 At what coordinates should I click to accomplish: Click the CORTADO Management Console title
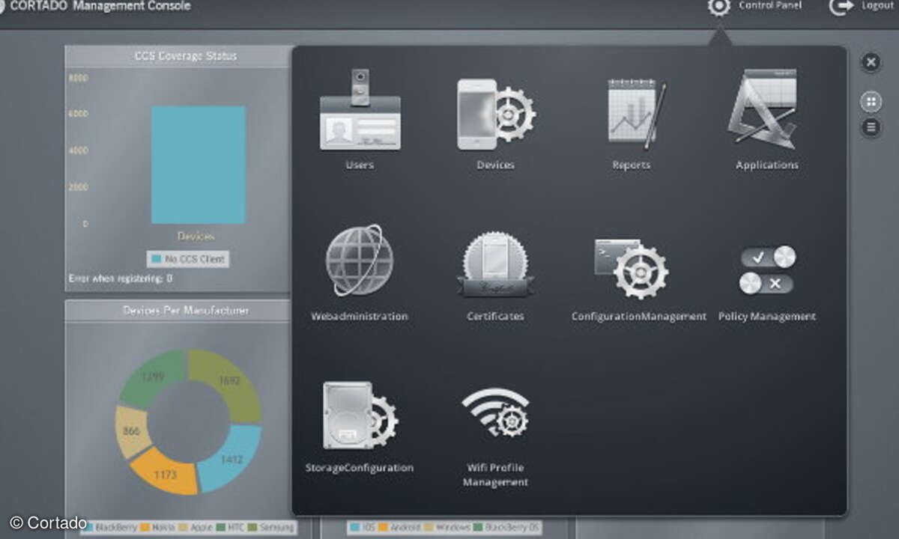[x=100, y=6]
